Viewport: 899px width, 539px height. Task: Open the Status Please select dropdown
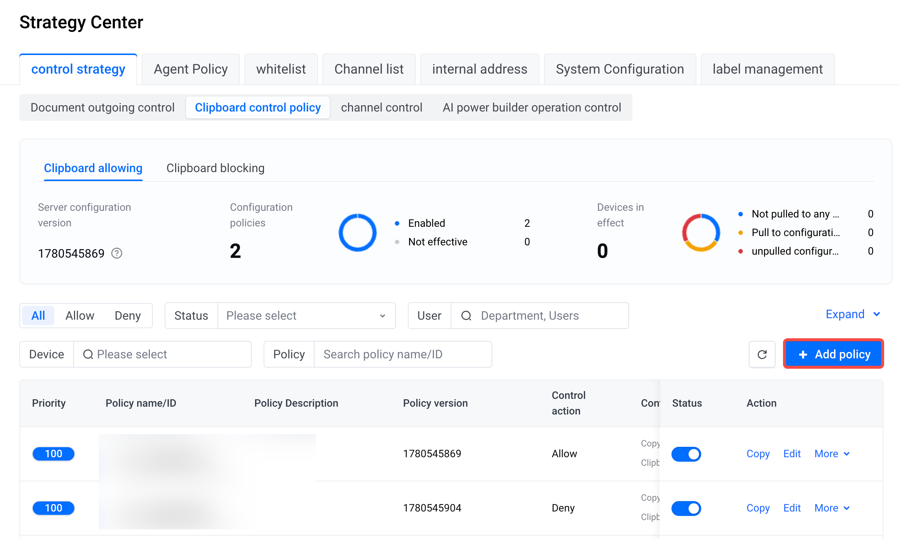[306, 316]
